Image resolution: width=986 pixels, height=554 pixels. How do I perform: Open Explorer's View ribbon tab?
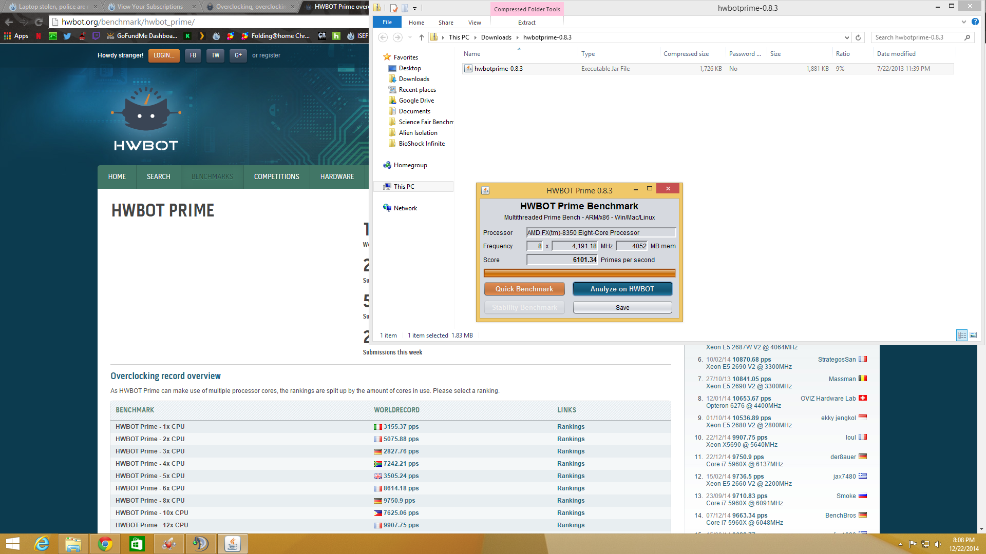tap(475, 23)
